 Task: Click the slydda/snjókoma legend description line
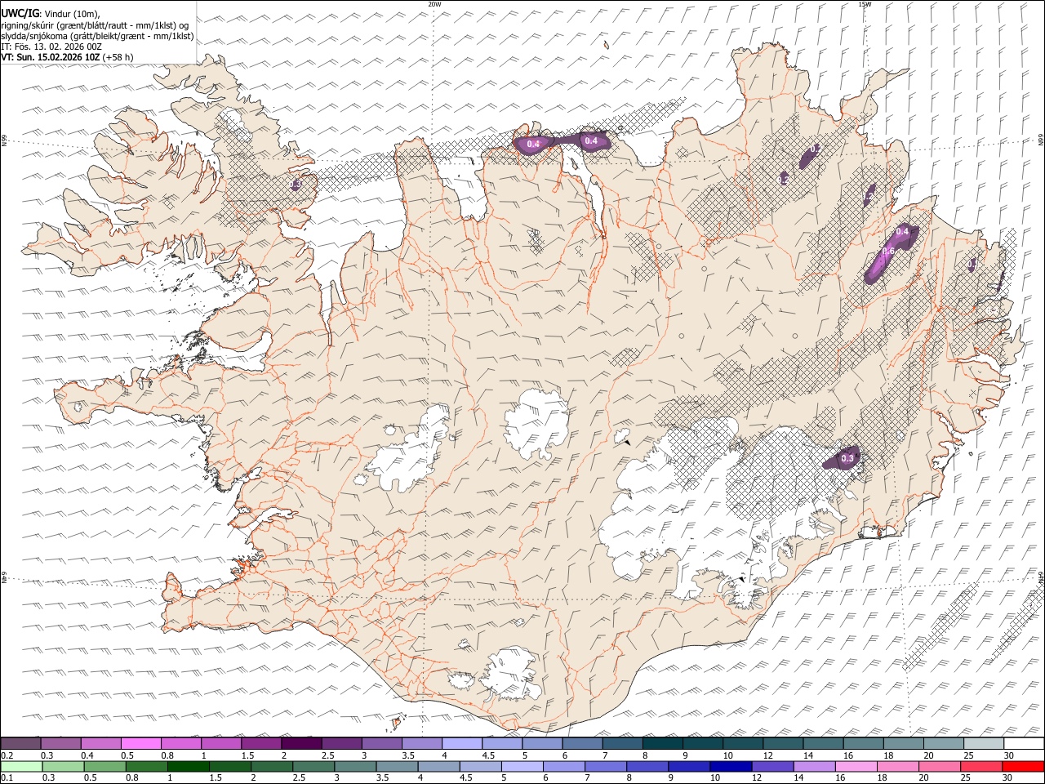click(97, 36)
